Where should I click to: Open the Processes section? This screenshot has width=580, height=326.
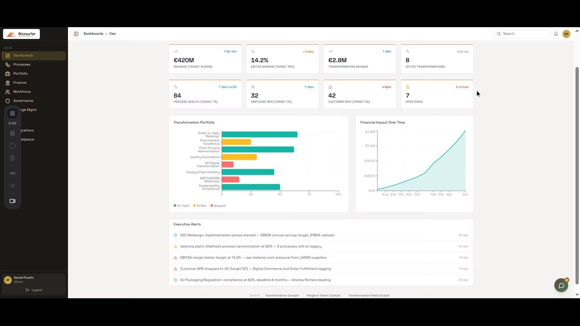(x=34, y=64)
